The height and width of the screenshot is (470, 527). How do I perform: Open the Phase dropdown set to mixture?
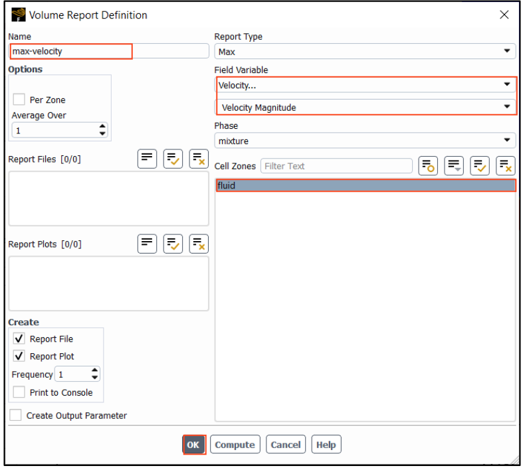pos(365,141)
